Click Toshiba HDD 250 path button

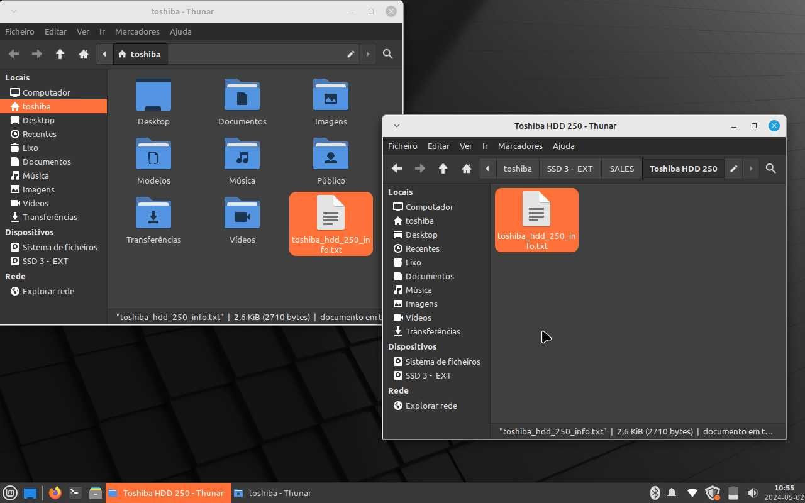click(x=684, y=169)
